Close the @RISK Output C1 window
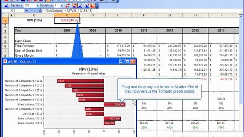Screen dimensions: 244x137 pyautogui.click(x=133, y=62)
